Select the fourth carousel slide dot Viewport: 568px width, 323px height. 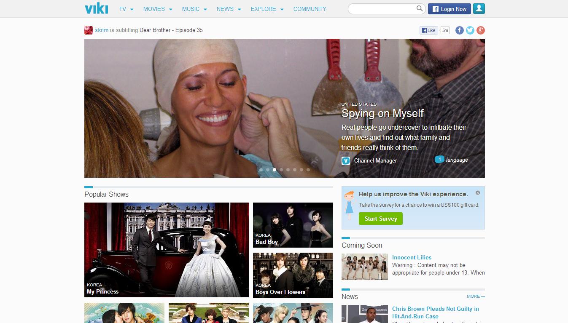coord(281,170)
